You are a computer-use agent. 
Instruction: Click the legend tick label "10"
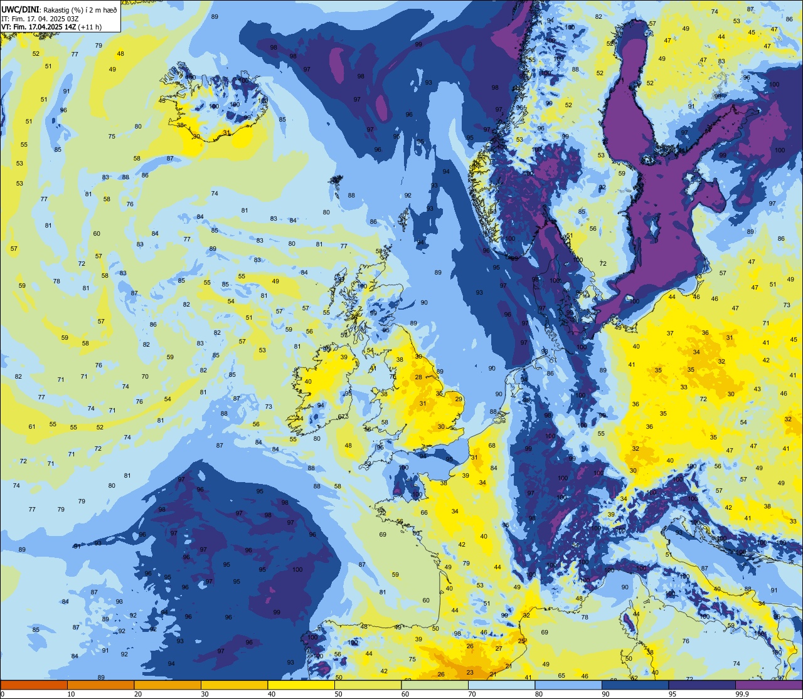click(x=71, y=694)
